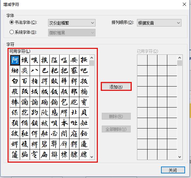Click the 添加(A) button
Image resolution: width=191 pixels, height=178 pixels.
pos(116,87)
